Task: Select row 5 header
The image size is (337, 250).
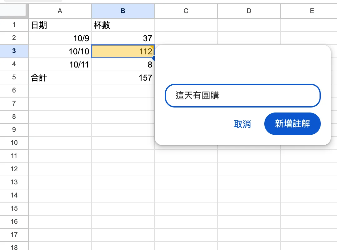Action: pos(14,77)
